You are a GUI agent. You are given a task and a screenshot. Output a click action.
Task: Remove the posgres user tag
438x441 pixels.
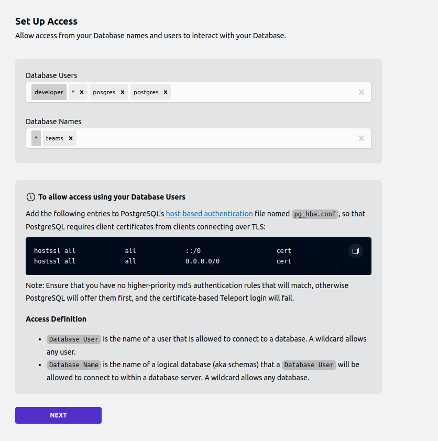point(123,92)
